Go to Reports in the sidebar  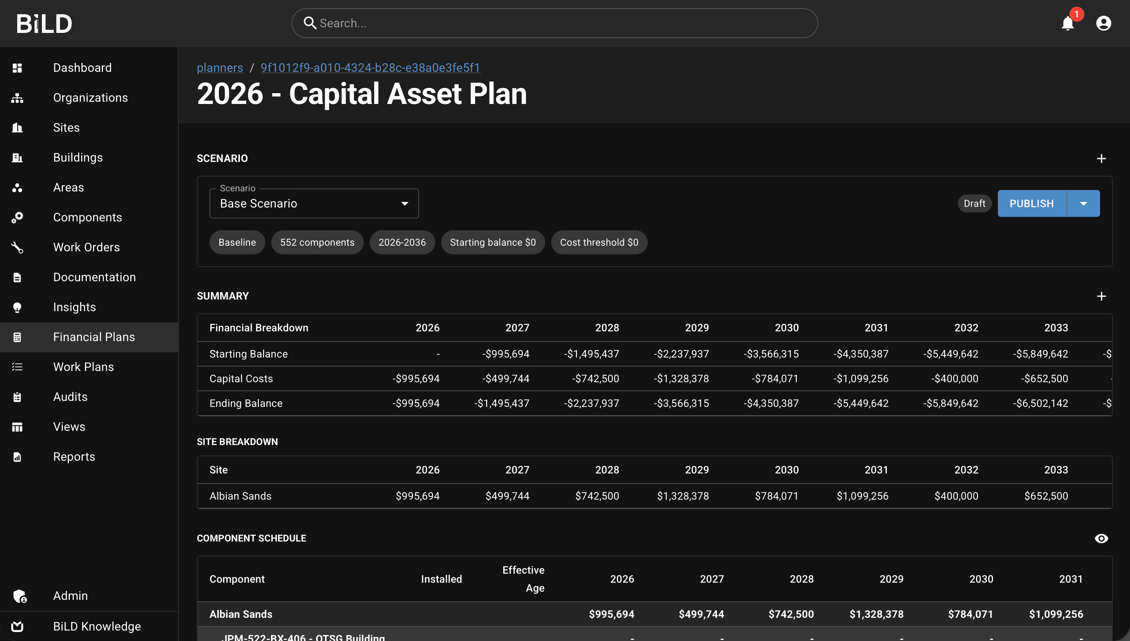(89, 457)
